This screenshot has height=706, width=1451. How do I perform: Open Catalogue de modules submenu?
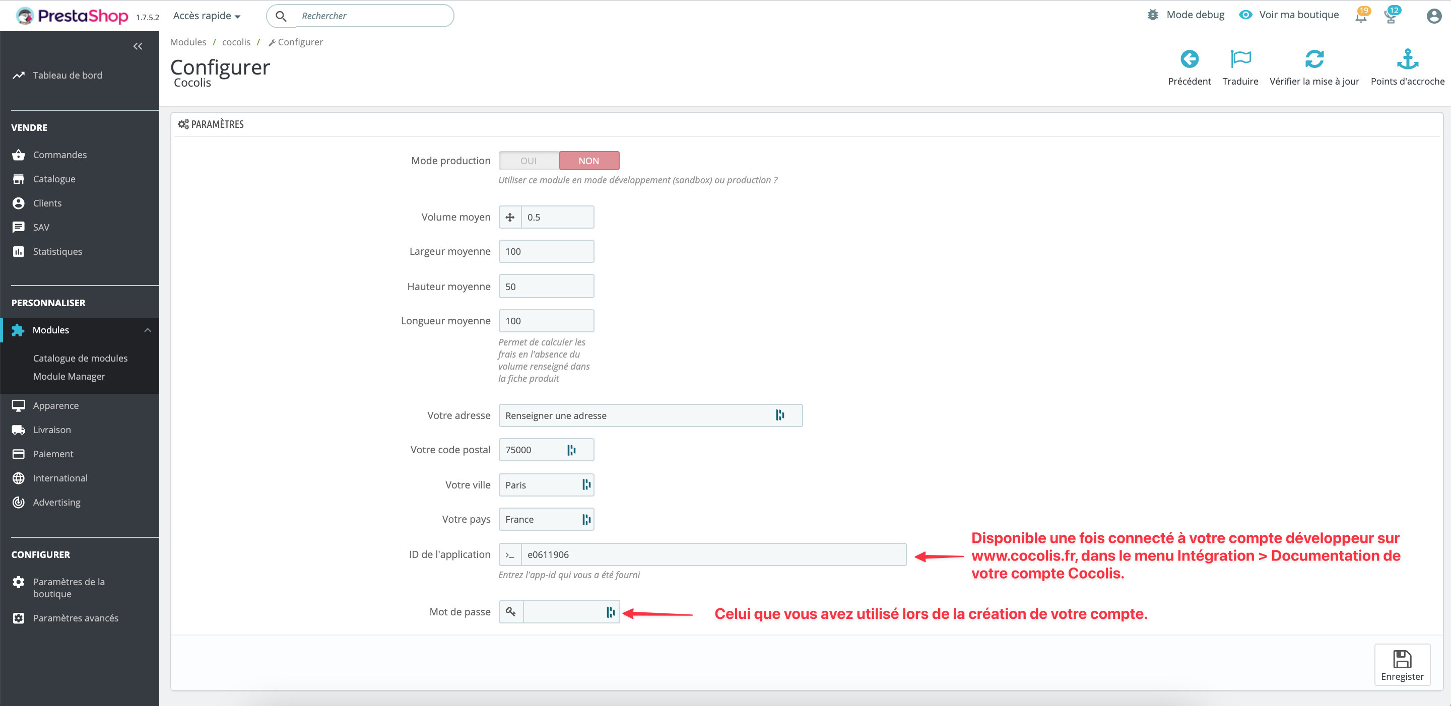click(x=80, y=358)
